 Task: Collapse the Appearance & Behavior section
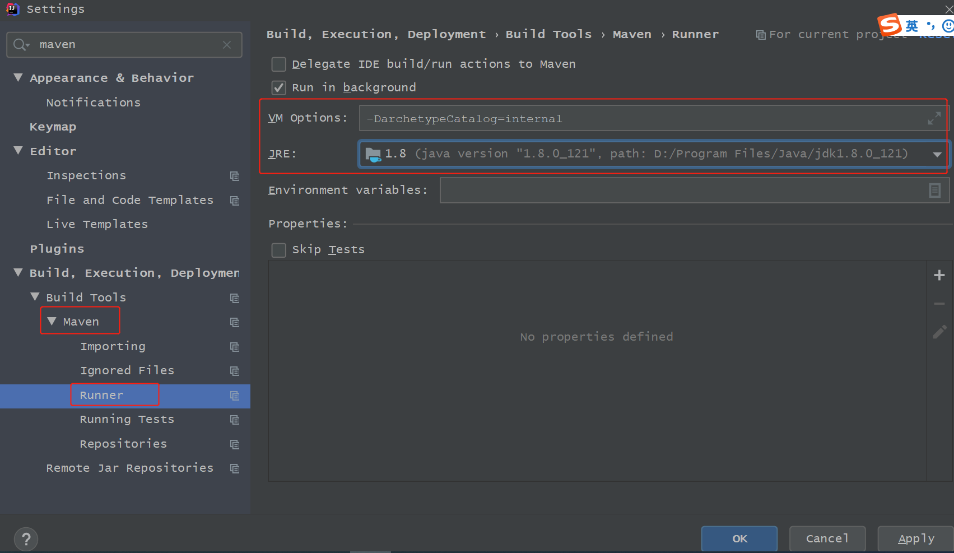click(x=18, y=77)
